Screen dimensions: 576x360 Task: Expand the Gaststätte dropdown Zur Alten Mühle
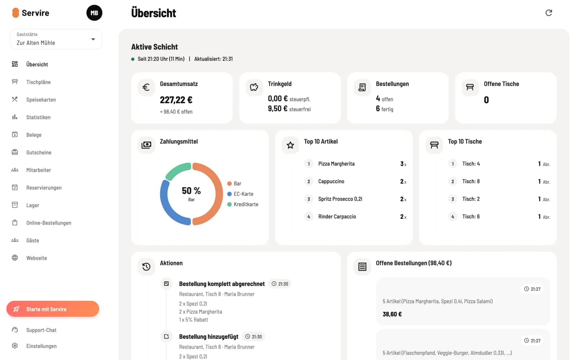point(56,39)
